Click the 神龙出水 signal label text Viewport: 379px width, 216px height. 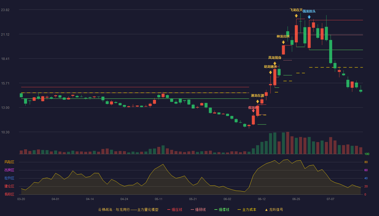pyautogui.click(x=283, y=36)
